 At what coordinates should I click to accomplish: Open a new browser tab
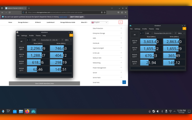(x=29, y=8)
